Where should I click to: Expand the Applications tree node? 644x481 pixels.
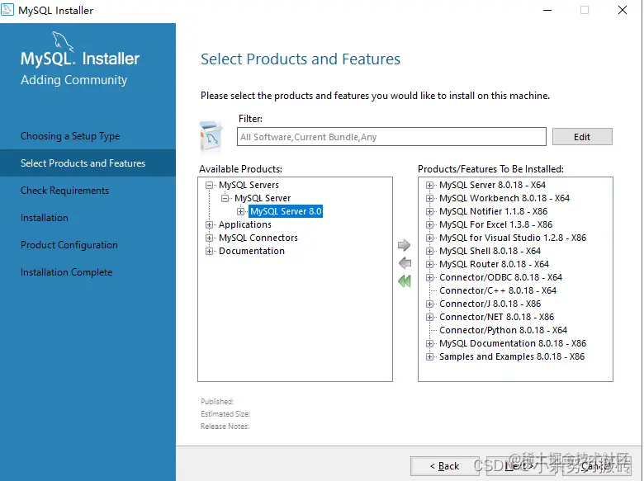[x=210, y=224]
